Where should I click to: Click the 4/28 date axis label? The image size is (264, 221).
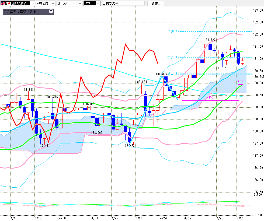click(x=220, y=218)
